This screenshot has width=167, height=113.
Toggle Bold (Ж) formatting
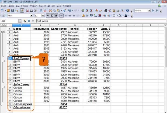48,16
